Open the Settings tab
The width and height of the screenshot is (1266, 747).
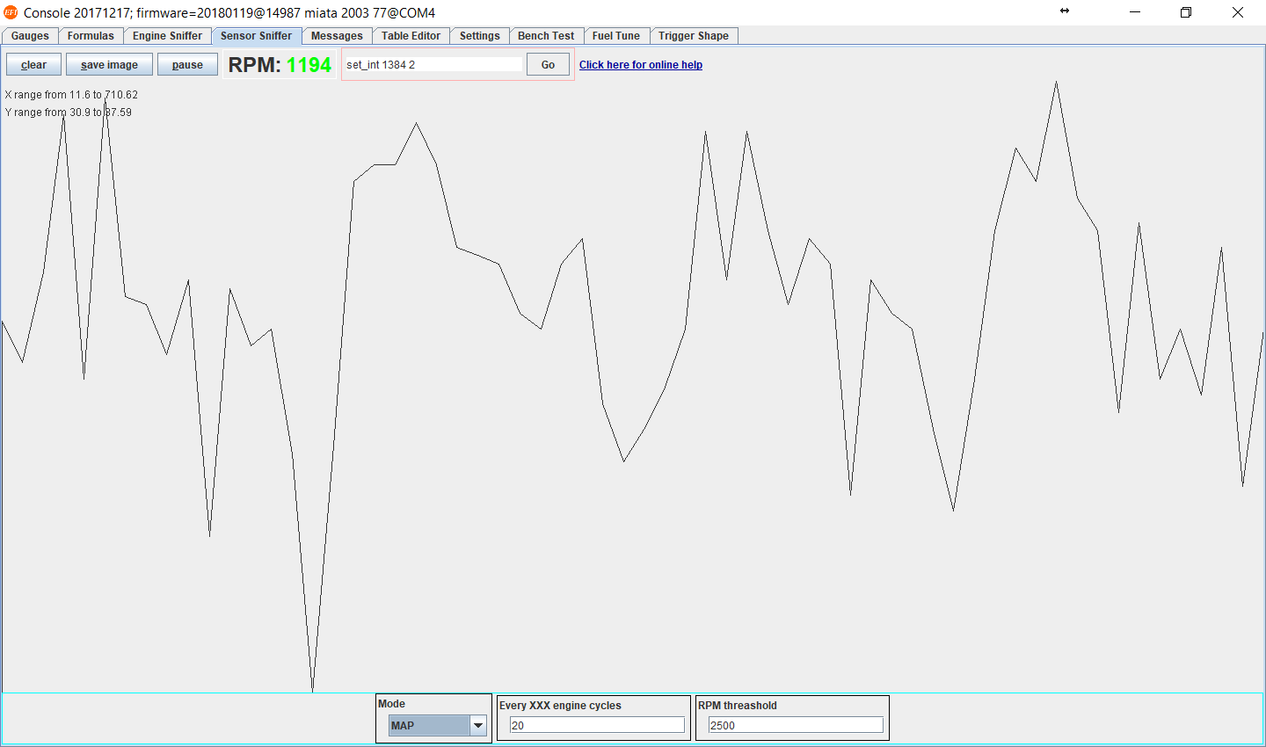click(479, 36)
